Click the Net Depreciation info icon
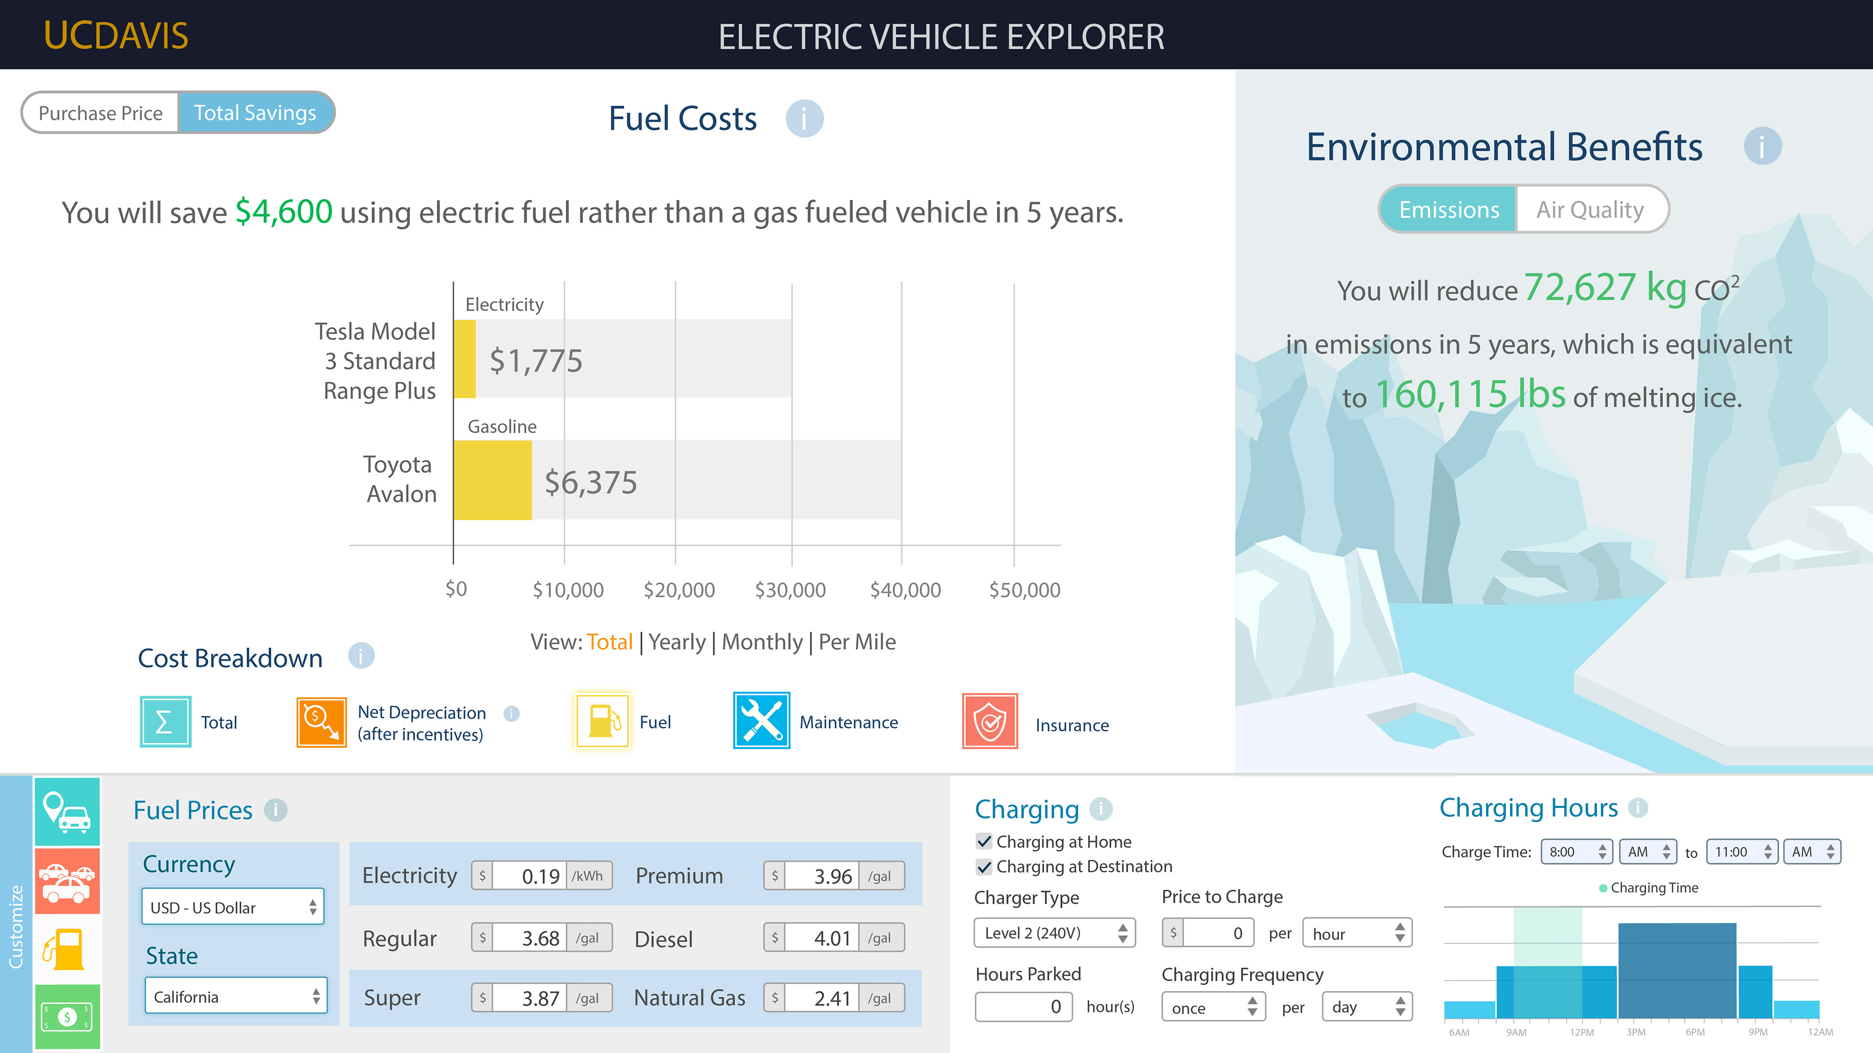Screen dimensions: 1873x1053 [x=512, y=714]
